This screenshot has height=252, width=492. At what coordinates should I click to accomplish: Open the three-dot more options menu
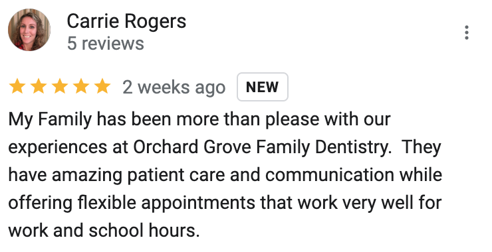click(467, 32)
